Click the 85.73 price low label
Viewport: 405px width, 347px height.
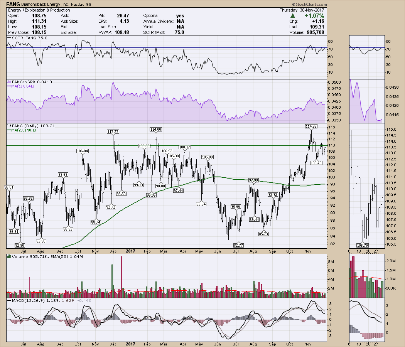coord(263,234)
